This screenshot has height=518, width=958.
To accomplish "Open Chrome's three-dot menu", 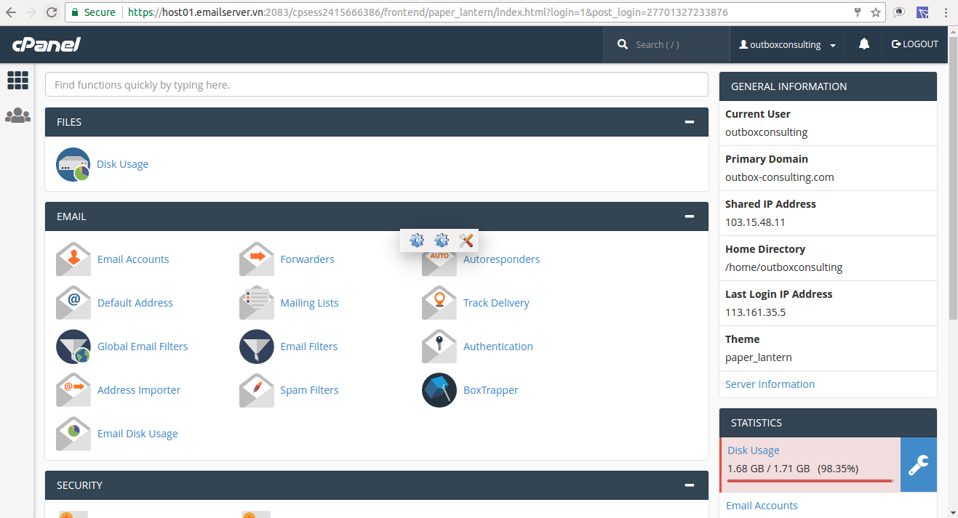I will tap(945, 12).
